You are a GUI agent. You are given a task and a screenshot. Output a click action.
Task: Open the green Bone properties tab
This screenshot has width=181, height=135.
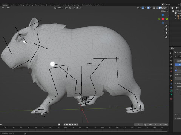point(171,94)
